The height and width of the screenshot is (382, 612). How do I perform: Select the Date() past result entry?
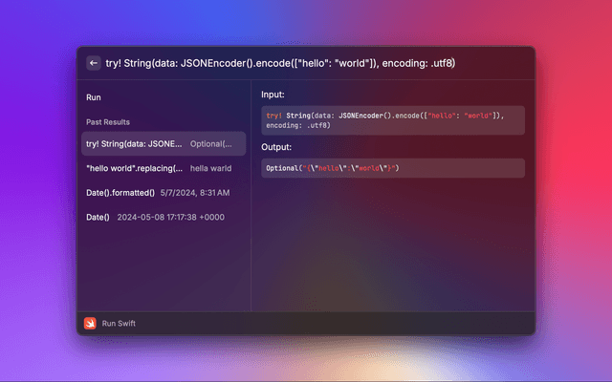(98, 218)
